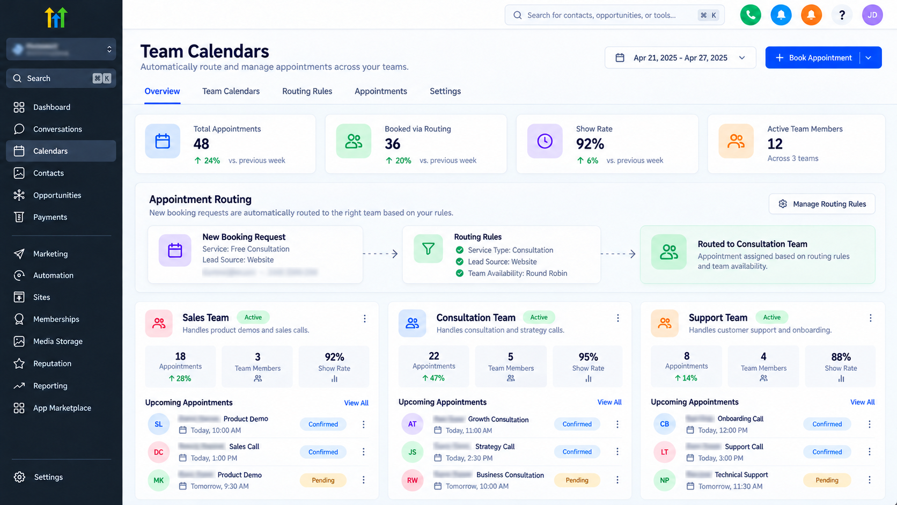
Task: Open Marketing in the sidebar
Action: (x=61, y=253)
